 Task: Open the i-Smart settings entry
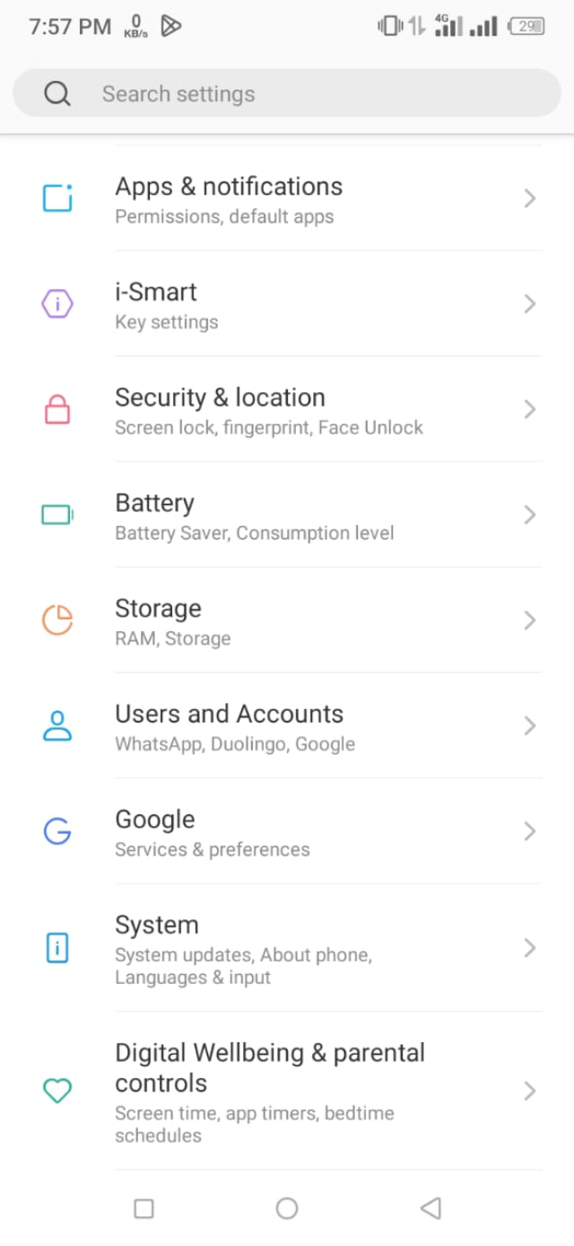coord(269,304)
